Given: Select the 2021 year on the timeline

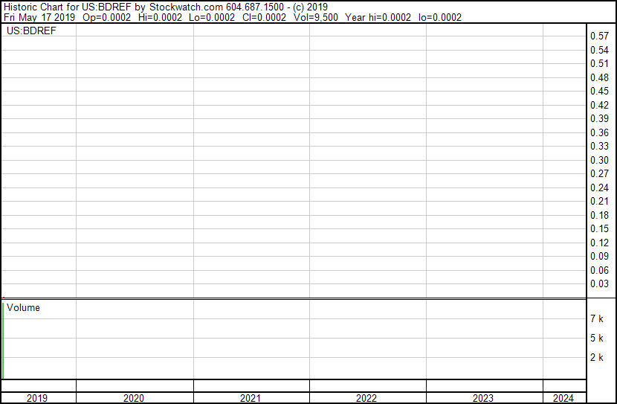Looking at the screenshot, I should pos(251,398).
